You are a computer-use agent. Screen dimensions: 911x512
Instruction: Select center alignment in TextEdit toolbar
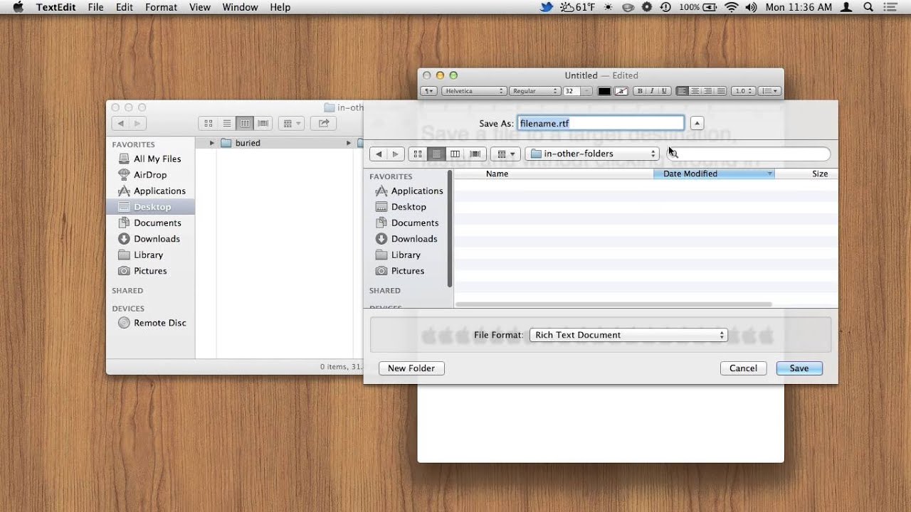coord(695,91)
